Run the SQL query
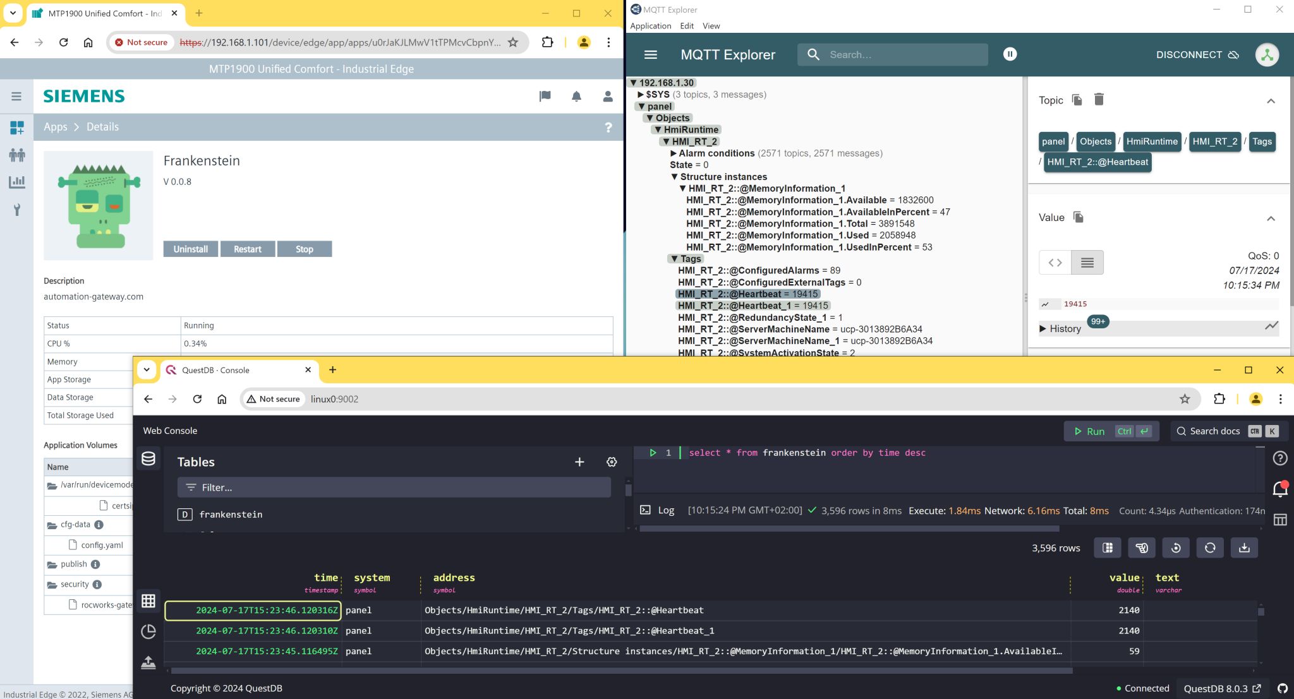Viewport: 1294px width, 699px height. pyautogui.click(x=1111, y=431)
